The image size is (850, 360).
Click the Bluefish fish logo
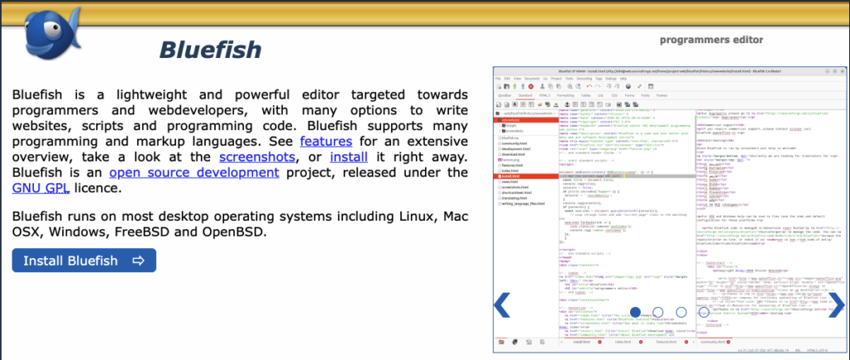[x=51, y=33]
